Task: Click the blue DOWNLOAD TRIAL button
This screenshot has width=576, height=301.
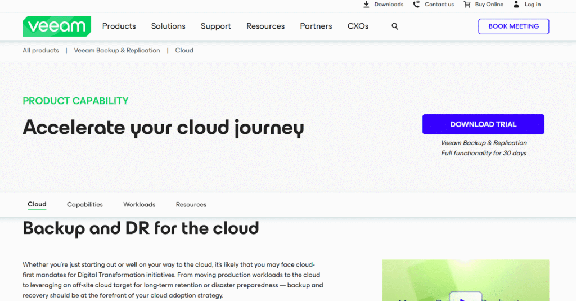Action: click(483, 124)
